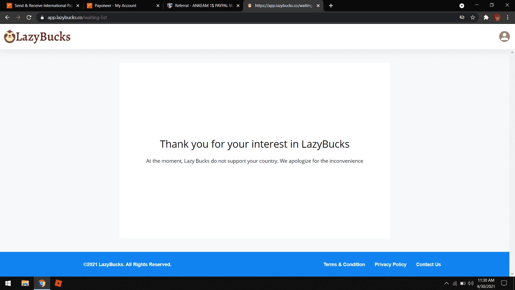Image resolution: width=515 pixels, height=290 pixels.
Task: Open File Explorer from the taskbar
Action: pyautogui.click(x=25, y=283)
